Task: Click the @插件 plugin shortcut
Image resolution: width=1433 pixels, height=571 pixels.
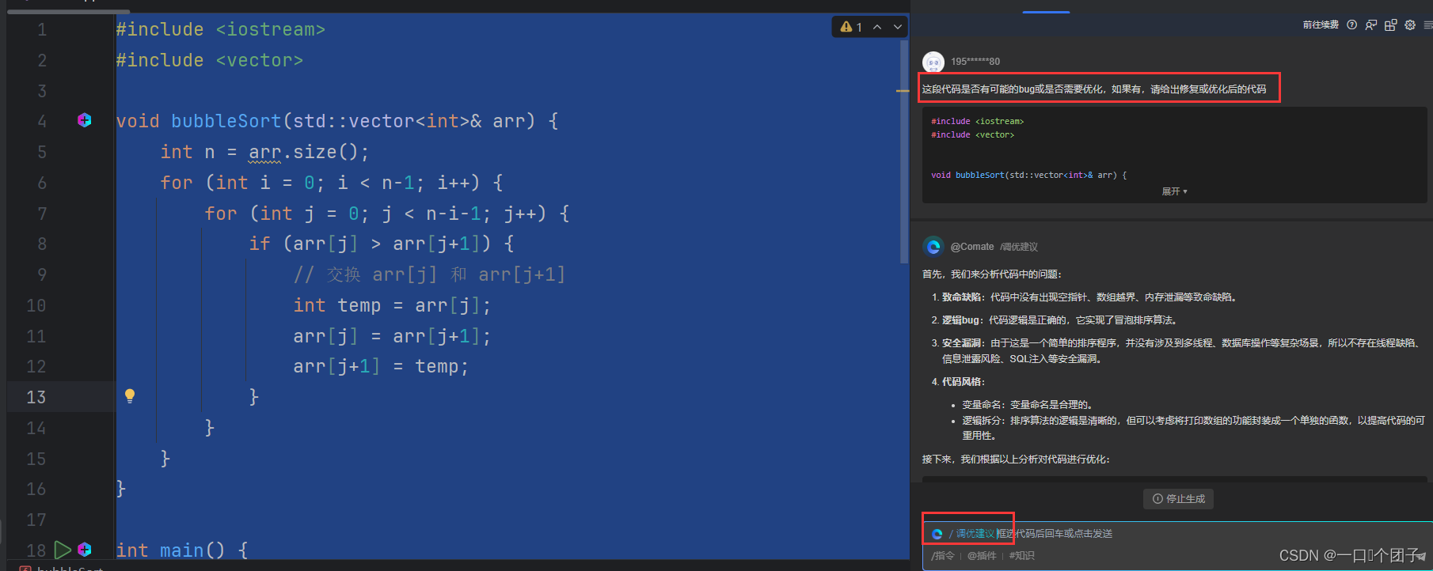Action: [982, 556]
